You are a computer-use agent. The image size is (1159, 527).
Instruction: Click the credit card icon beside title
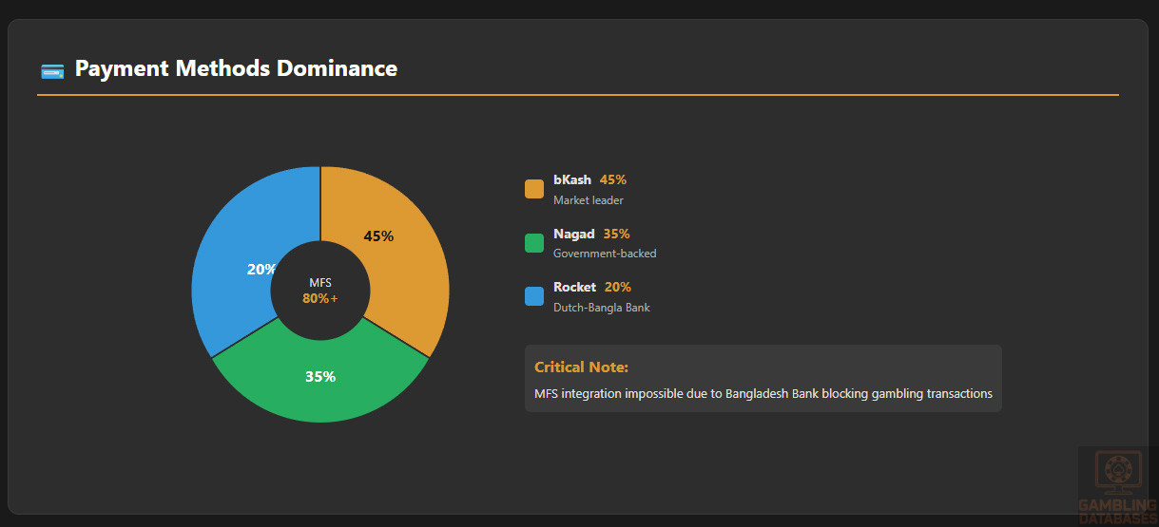(x=52, y=70)
